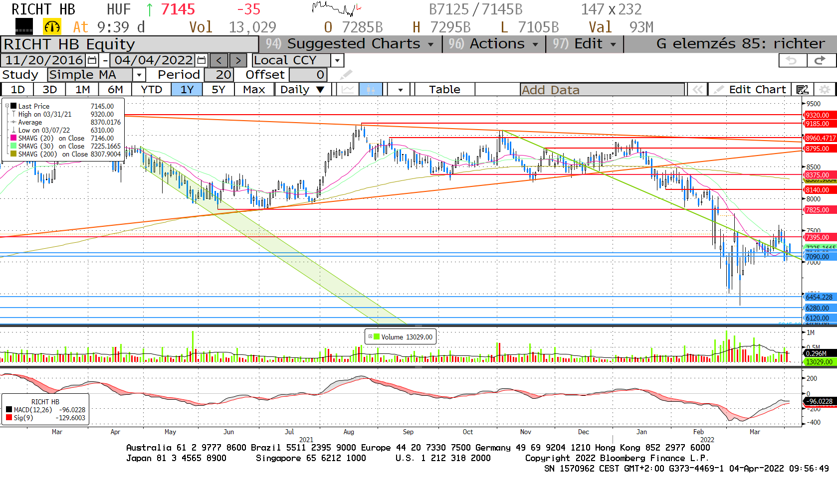837x490 pixels.
Task: Click Sig(9) red legend swatch
Action: tap(9, 418)
